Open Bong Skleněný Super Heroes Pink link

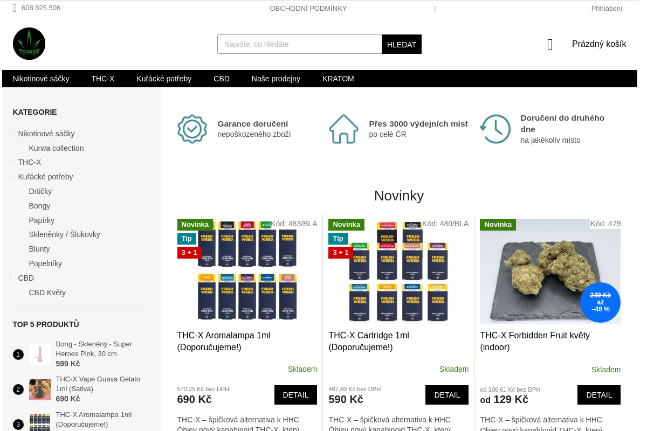point(94,349)
